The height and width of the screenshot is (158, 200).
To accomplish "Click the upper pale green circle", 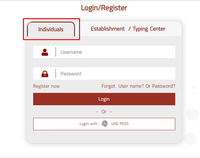I will (x=192, y=114).
